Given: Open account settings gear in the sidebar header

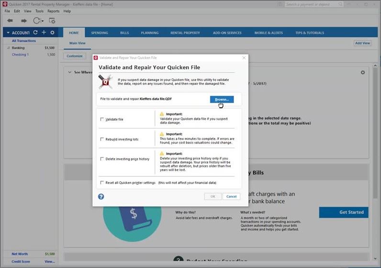Looking at the screenshot, I should point(52,33).
